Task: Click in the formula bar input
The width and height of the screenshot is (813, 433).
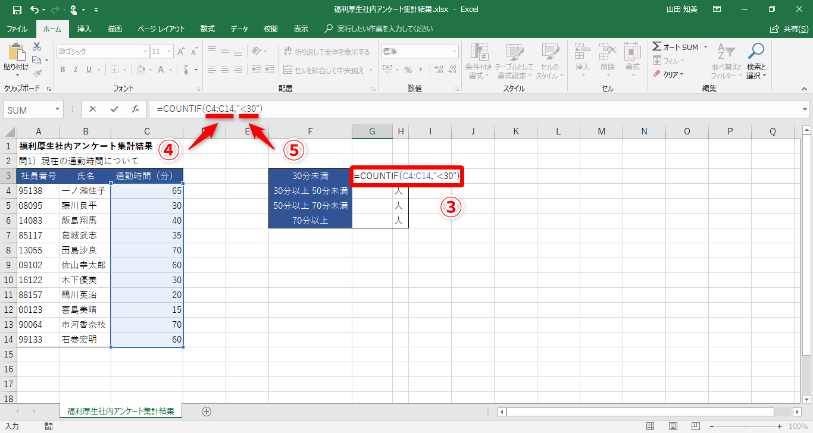Action: [475, 109]
